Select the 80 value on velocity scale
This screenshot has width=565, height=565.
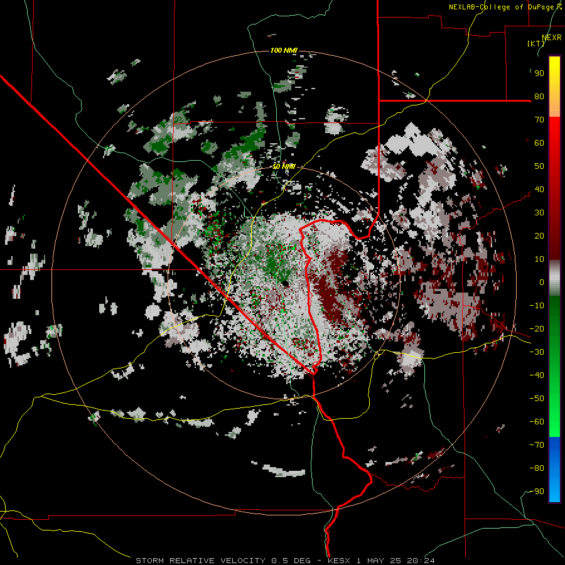click(539, 97)
